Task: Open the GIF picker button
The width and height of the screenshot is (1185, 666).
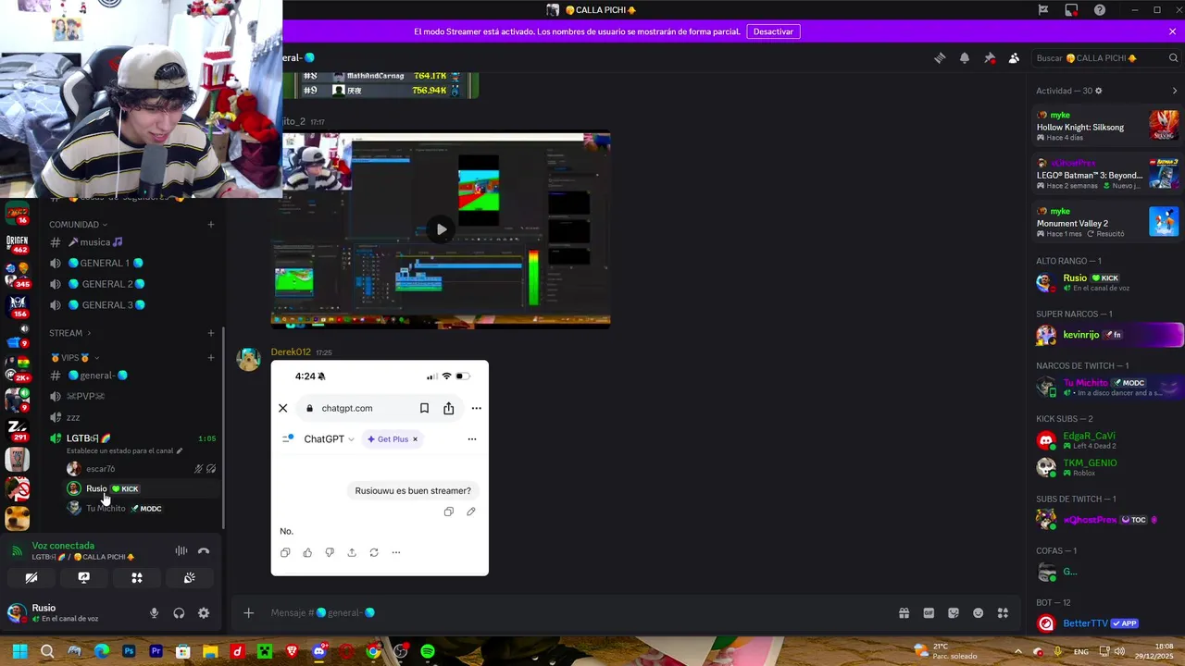Action: (929, 613)
